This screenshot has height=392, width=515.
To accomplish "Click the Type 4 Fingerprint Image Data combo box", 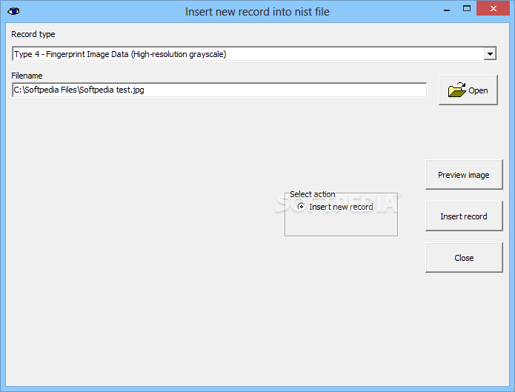I will (254, 54).
